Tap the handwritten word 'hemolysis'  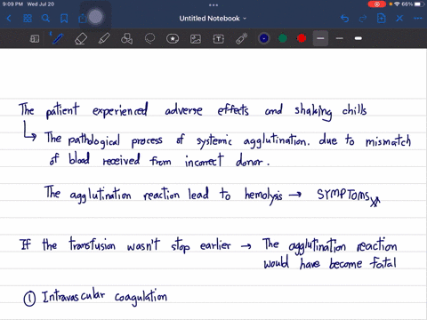(263, 196)
